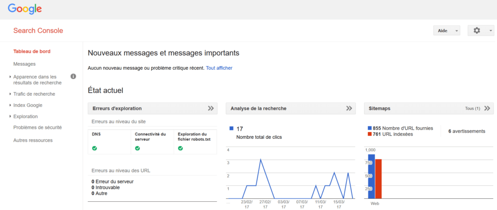Open Erreurs d'exploration double-arrow icon

(211, 108)
